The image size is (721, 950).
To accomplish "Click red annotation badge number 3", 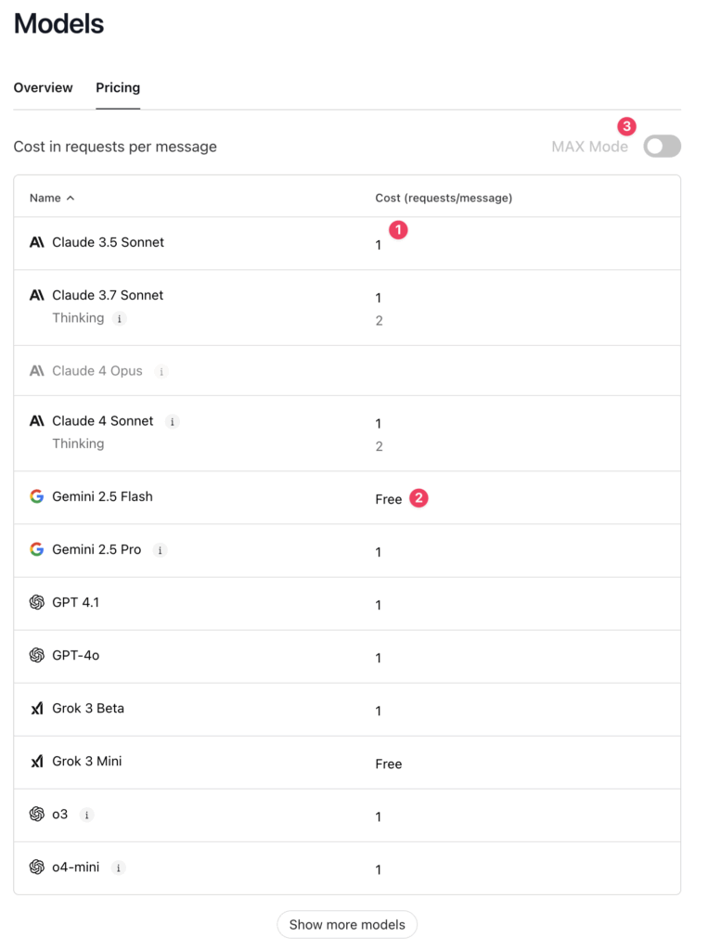I will pyautogui.click(x=626, y=126).
